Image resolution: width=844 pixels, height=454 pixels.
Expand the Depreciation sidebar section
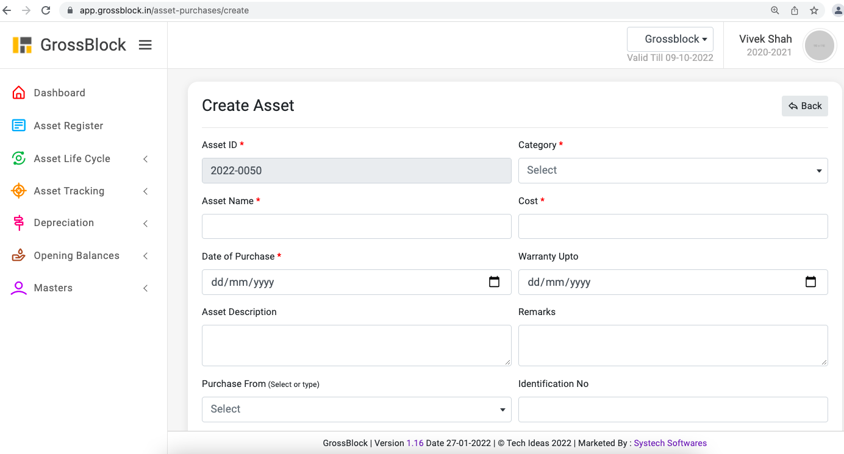[64, 223]
